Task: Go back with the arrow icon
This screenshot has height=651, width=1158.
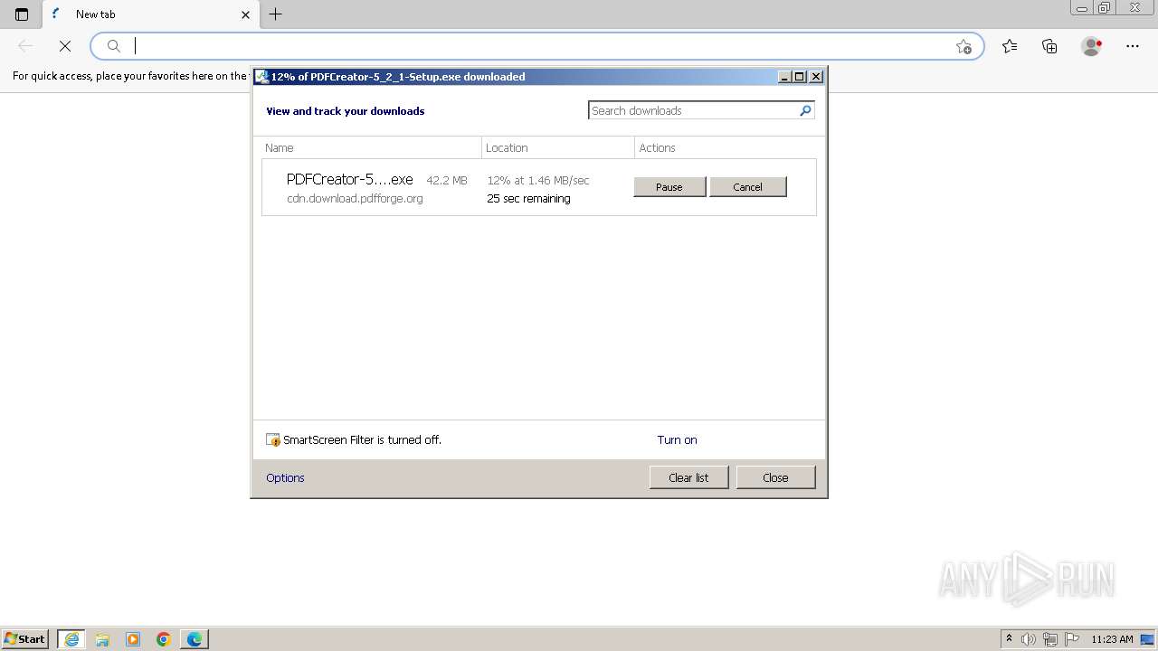Action: tap(25, 46)
